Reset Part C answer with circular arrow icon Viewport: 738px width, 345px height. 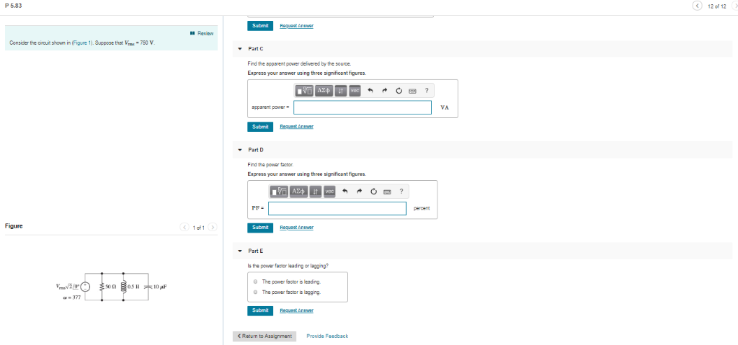click(x=399, y=90)
